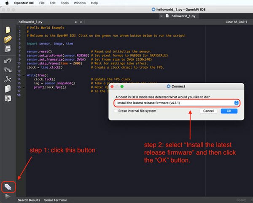Click the Undo arrow icon
Screen dimensions: 253x203
(8, 61)
